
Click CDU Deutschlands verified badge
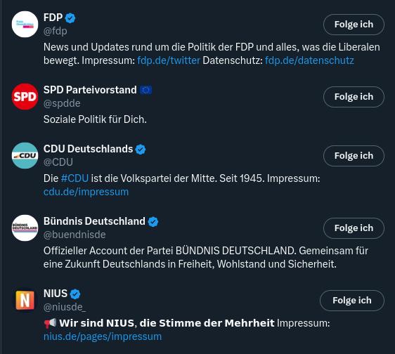coord(141,150)
